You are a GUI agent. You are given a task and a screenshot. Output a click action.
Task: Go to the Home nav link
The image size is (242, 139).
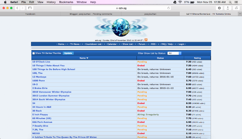[x=61, y=44]
